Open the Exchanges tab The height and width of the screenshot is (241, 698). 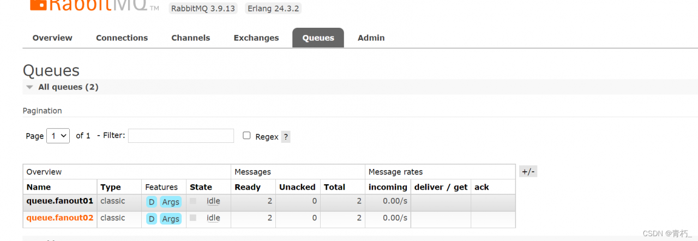pos(256,38)
